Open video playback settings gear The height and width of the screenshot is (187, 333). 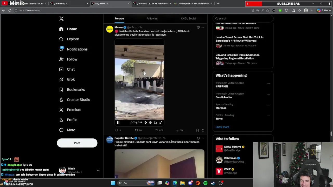[150, 123]
